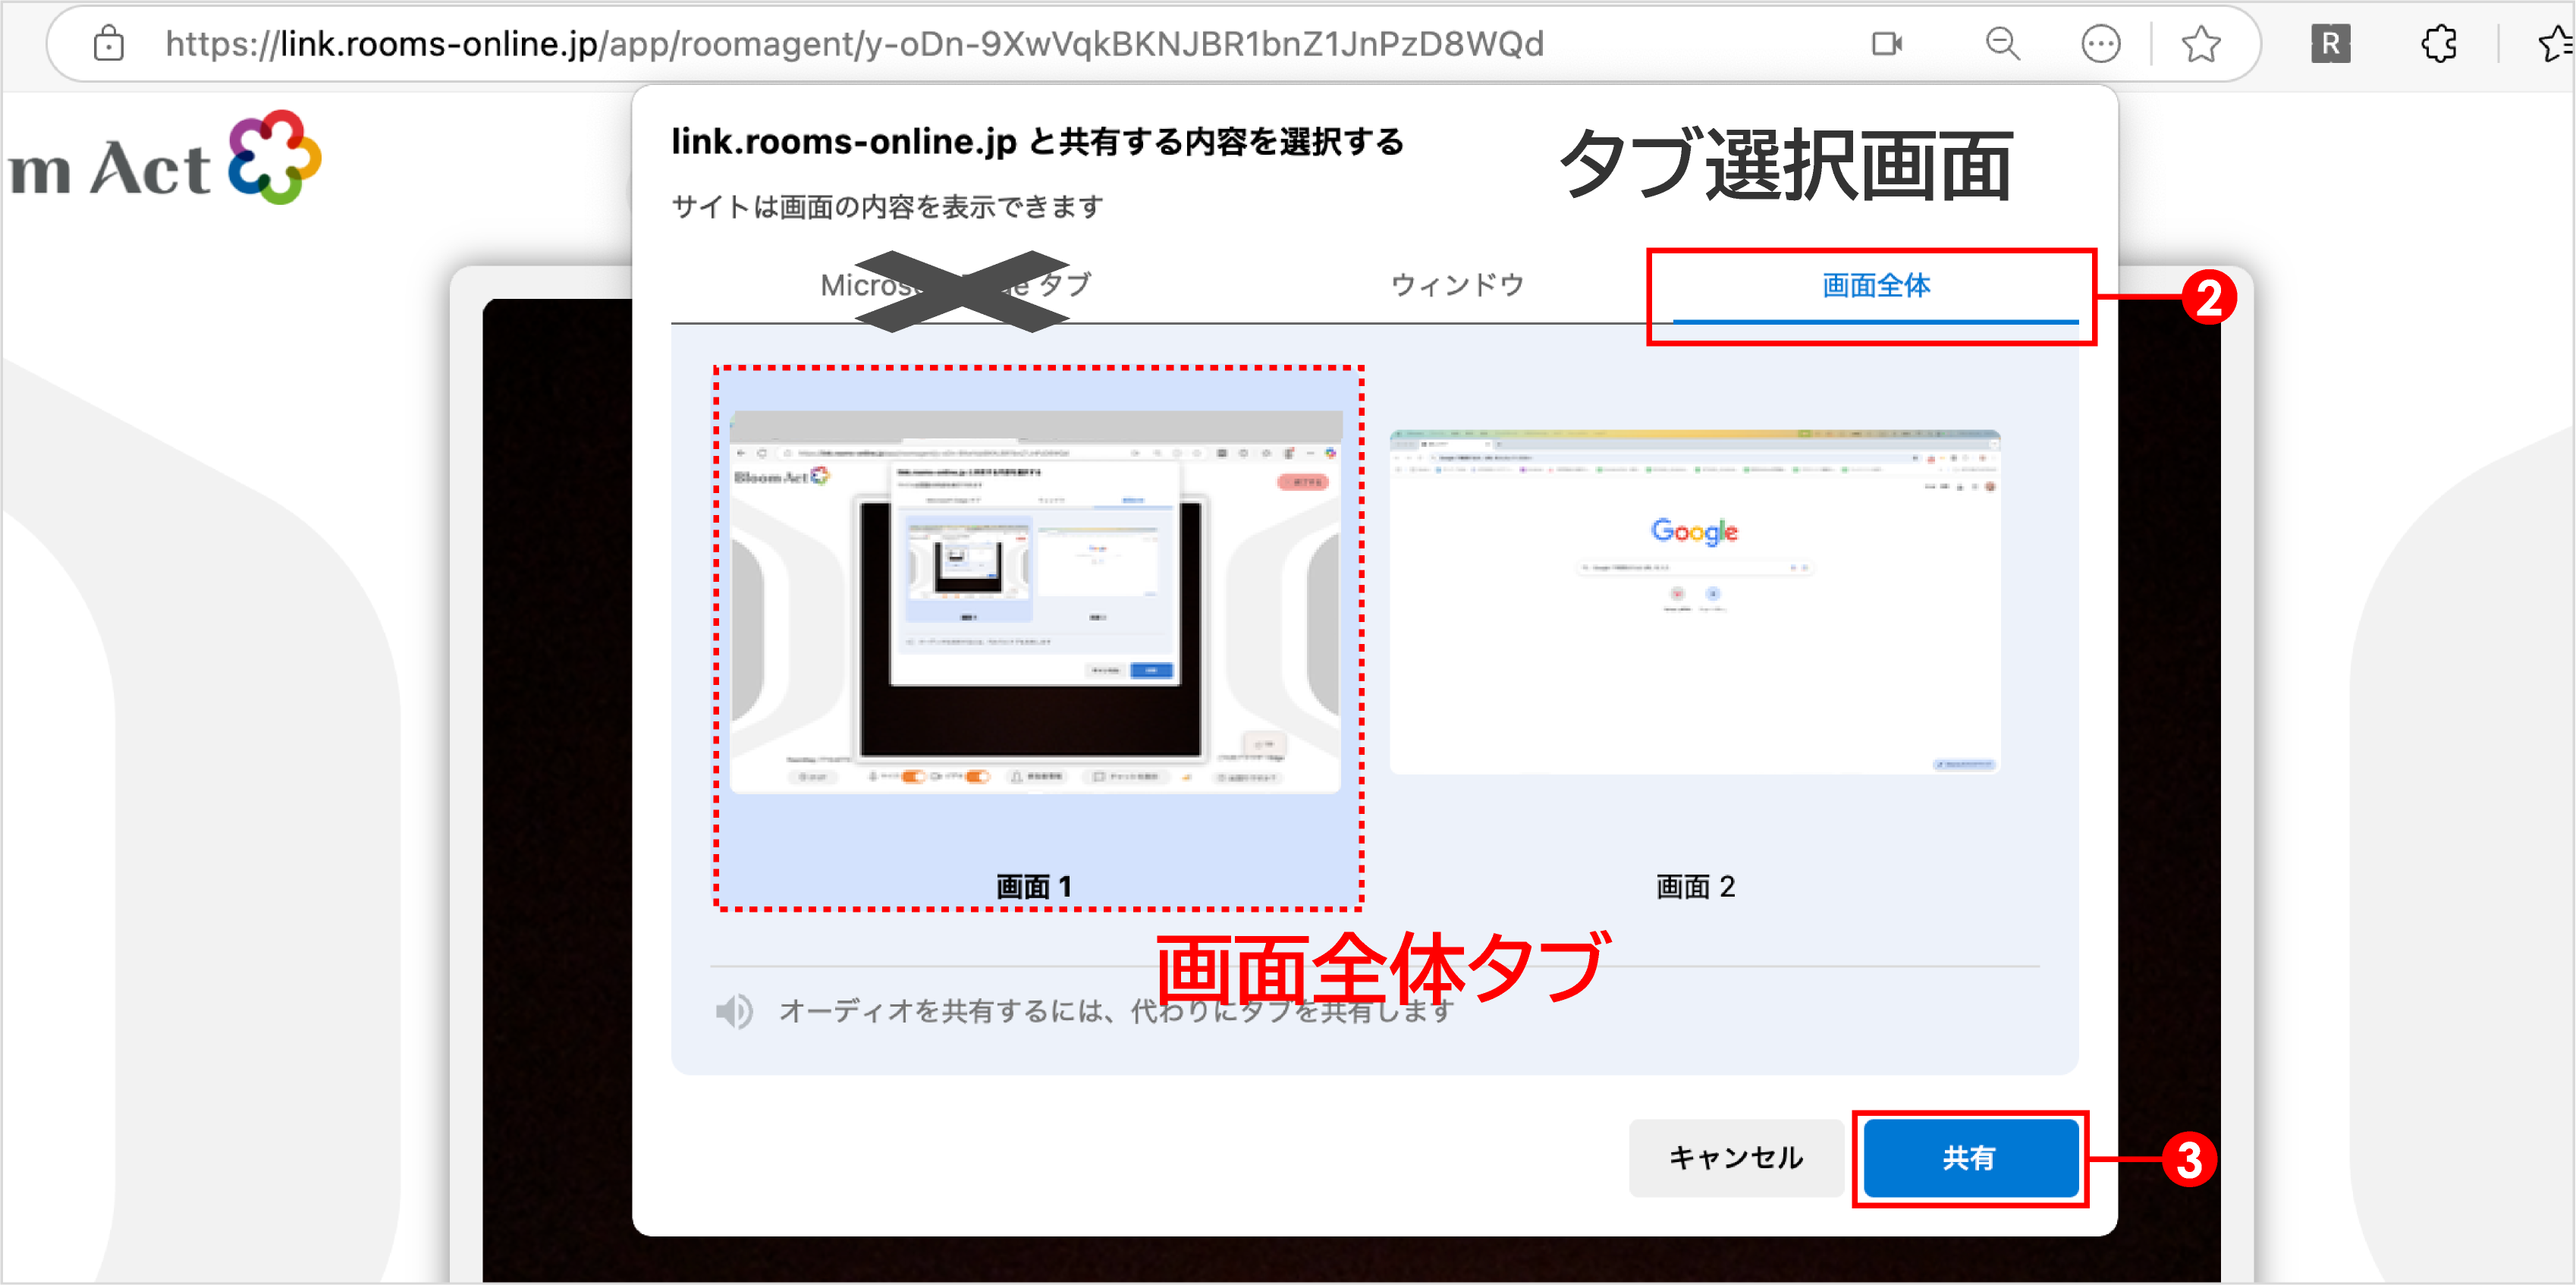2576x1285 pixels.
Task: Switch to the ウィンドウ tab
Action: (x=1458, y=285)
